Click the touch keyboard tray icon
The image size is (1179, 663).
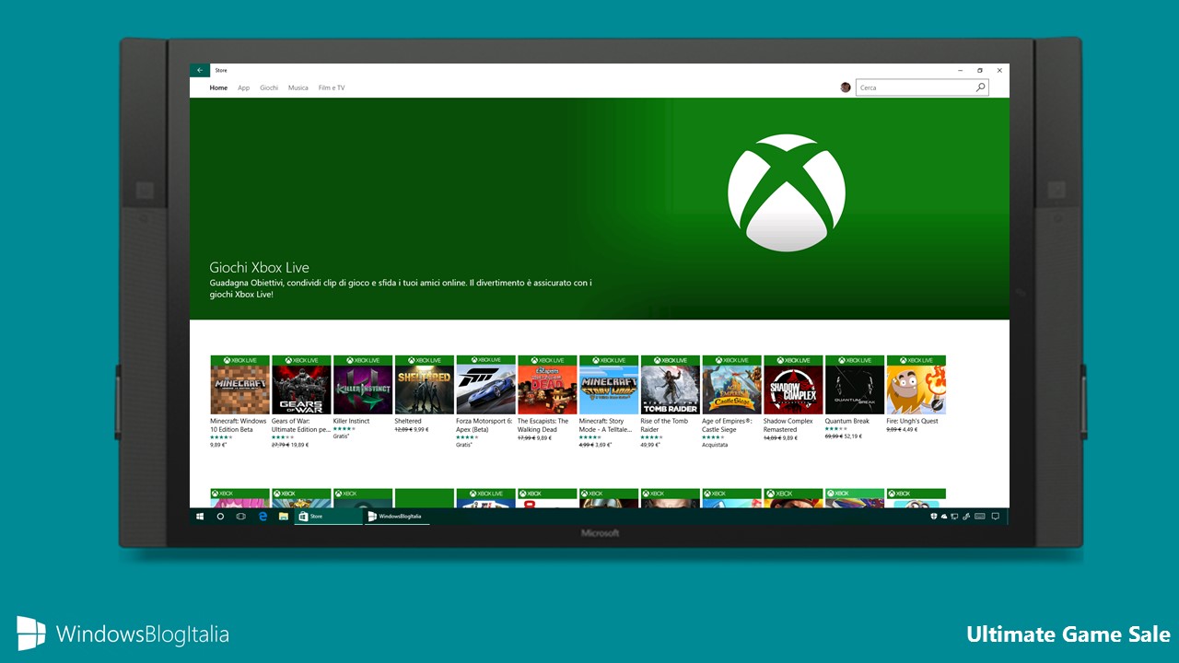click(980, 517)
